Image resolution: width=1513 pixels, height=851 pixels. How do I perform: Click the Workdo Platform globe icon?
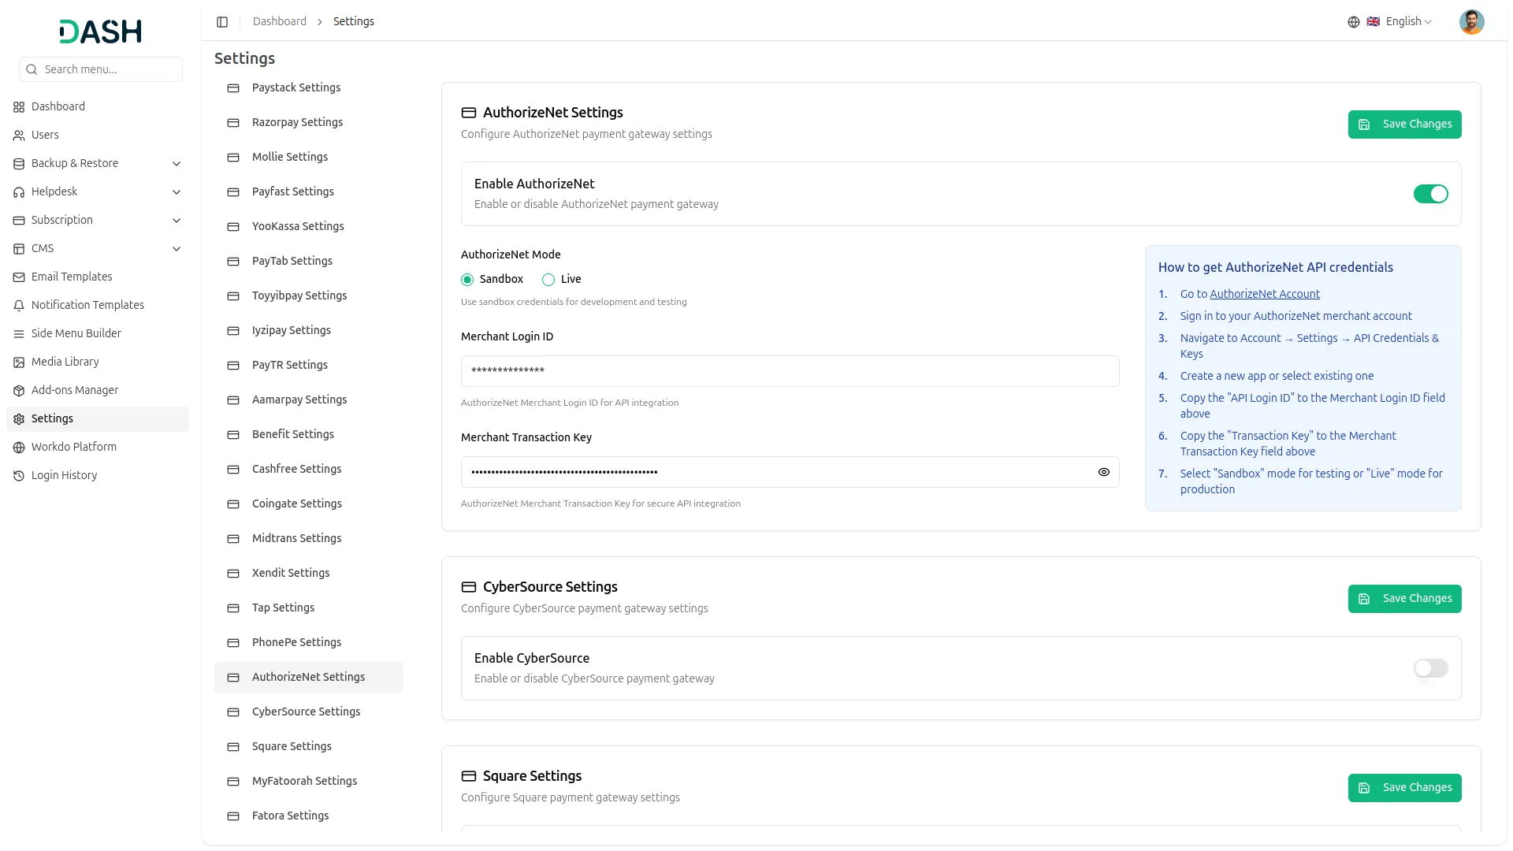(19, 448)
